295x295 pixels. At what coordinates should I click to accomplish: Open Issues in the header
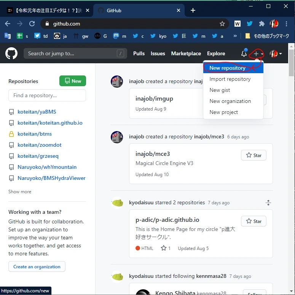tap(158, 53)
